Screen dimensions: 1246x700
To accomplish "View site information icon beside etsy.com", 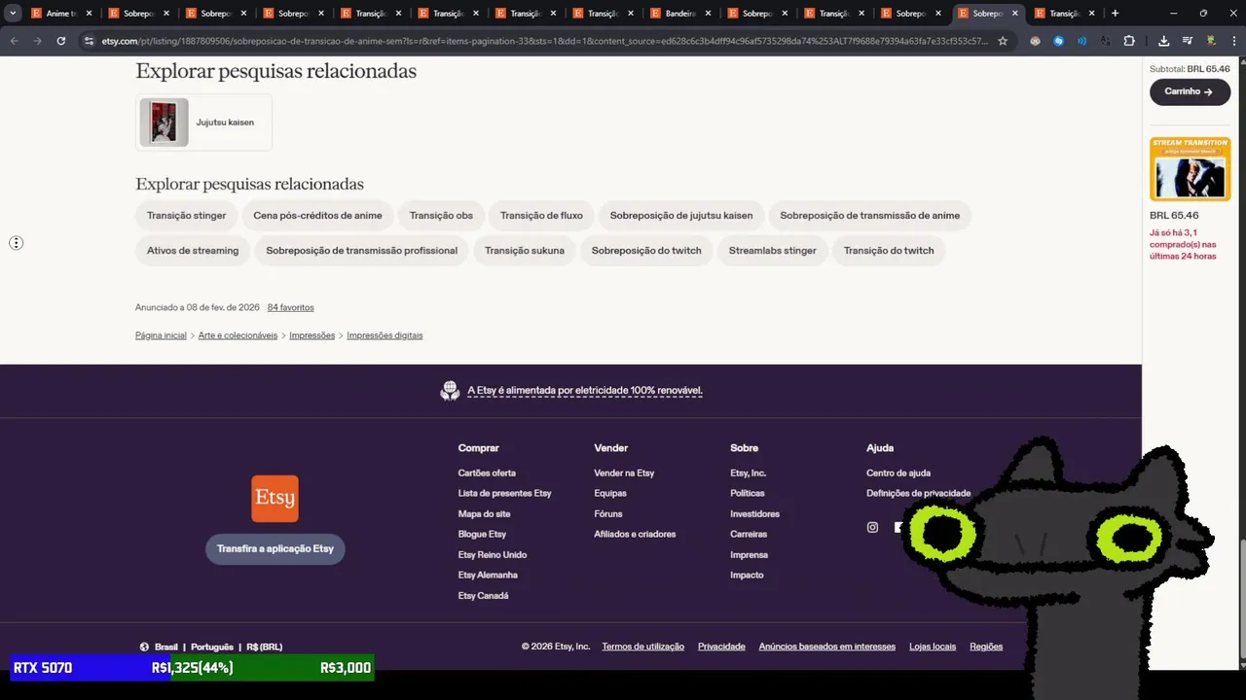I will click(x=89, y=41).
